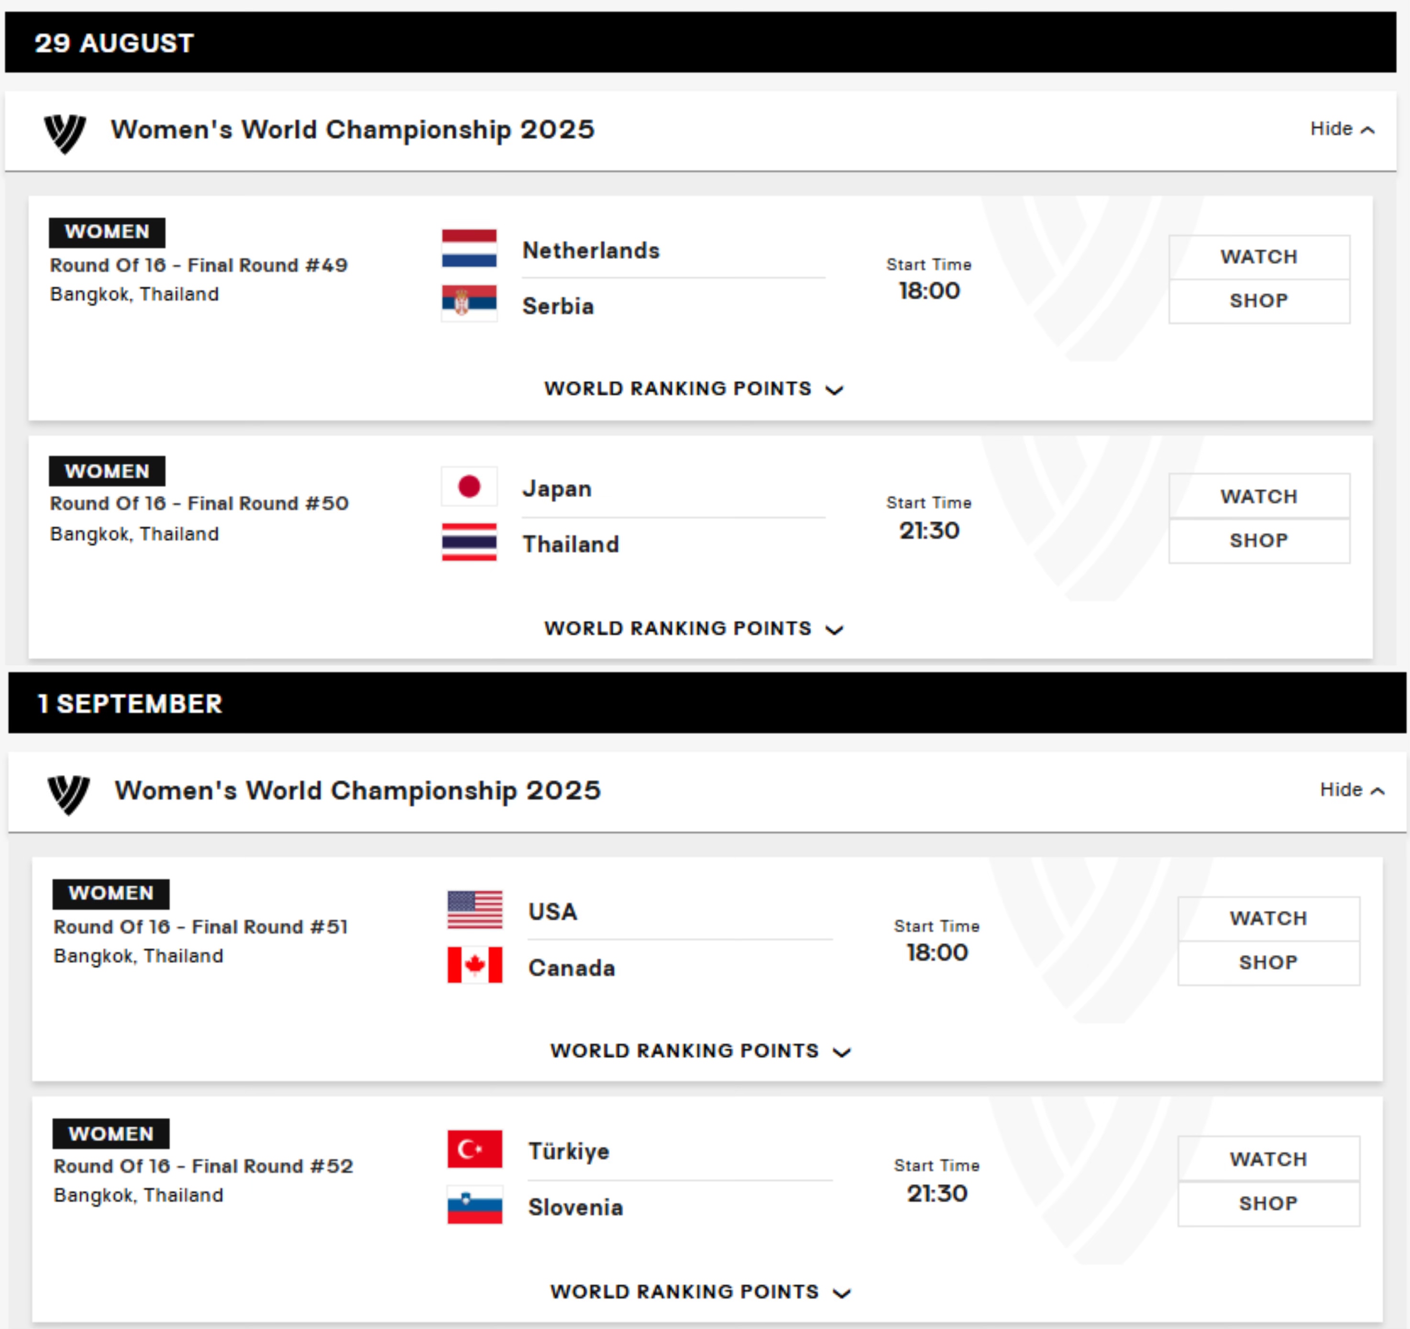Click the Japan flag icon
Image resolution: width=1410 pixels, height=1329 pixels.
469,487
